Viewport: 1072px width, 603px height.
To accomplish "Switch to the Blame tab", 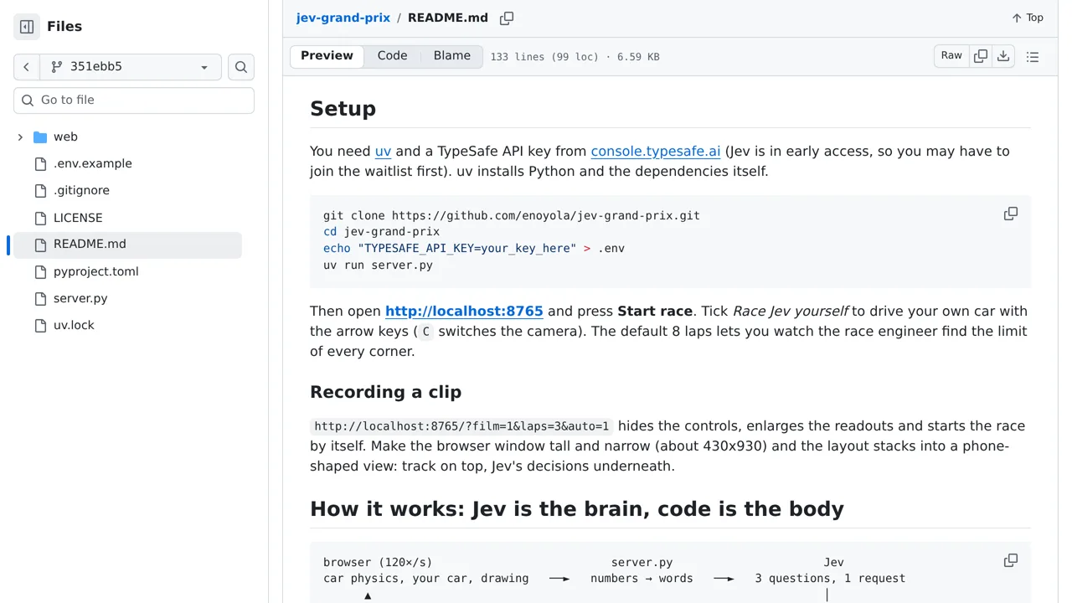I will (x=452, y=56).
